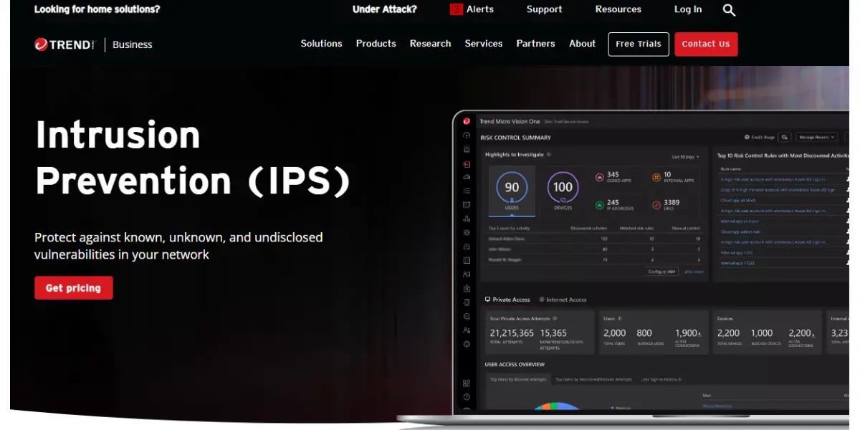Switch to the Private Access tab

click(x=507, y=300)
